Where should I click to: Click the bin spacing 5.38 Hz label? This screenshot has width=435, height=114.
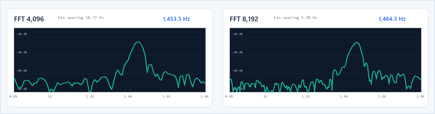(x=295, y=18)
